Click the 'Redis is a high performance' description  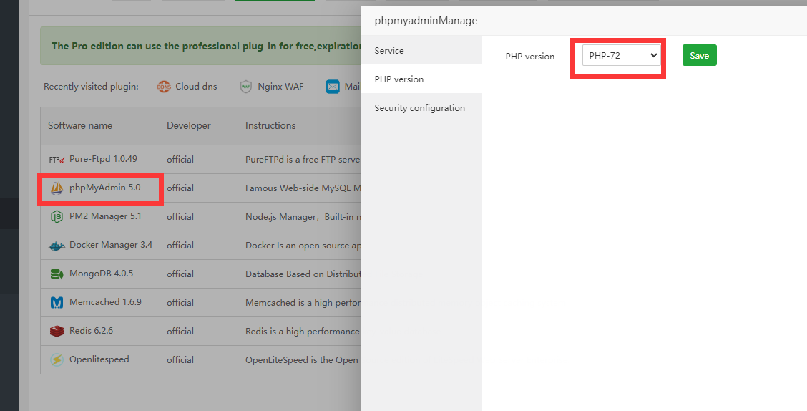click(x=303, y=332)
